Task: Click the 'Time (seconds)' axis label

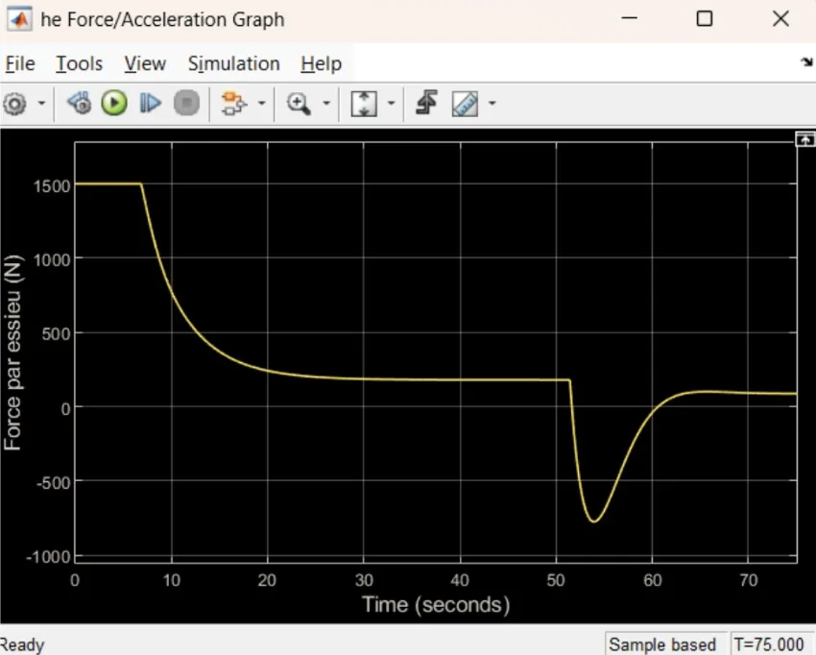Action: 436,604
